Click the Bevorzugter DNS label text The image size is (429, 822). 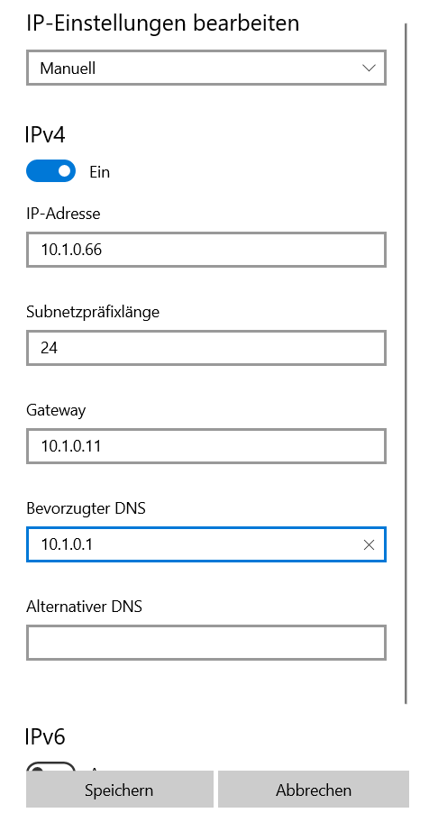coord(86,508)
